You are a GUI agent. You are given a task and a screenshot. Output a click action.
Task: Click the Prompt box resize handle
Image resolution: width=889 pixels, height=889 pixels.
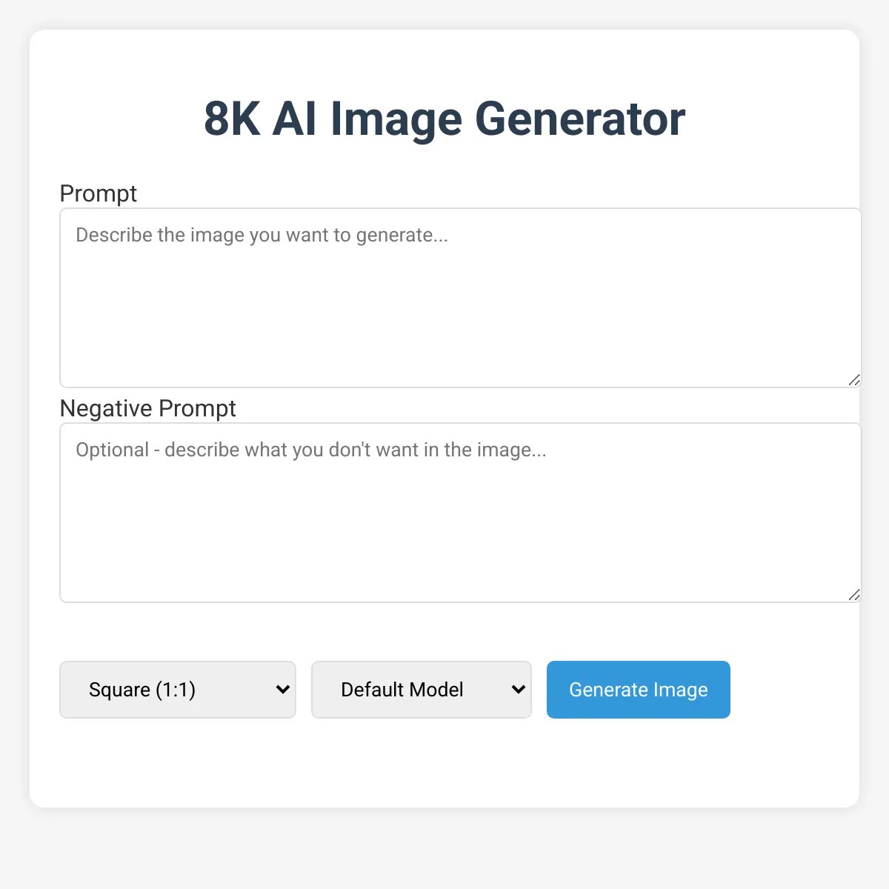pos(854,380)
